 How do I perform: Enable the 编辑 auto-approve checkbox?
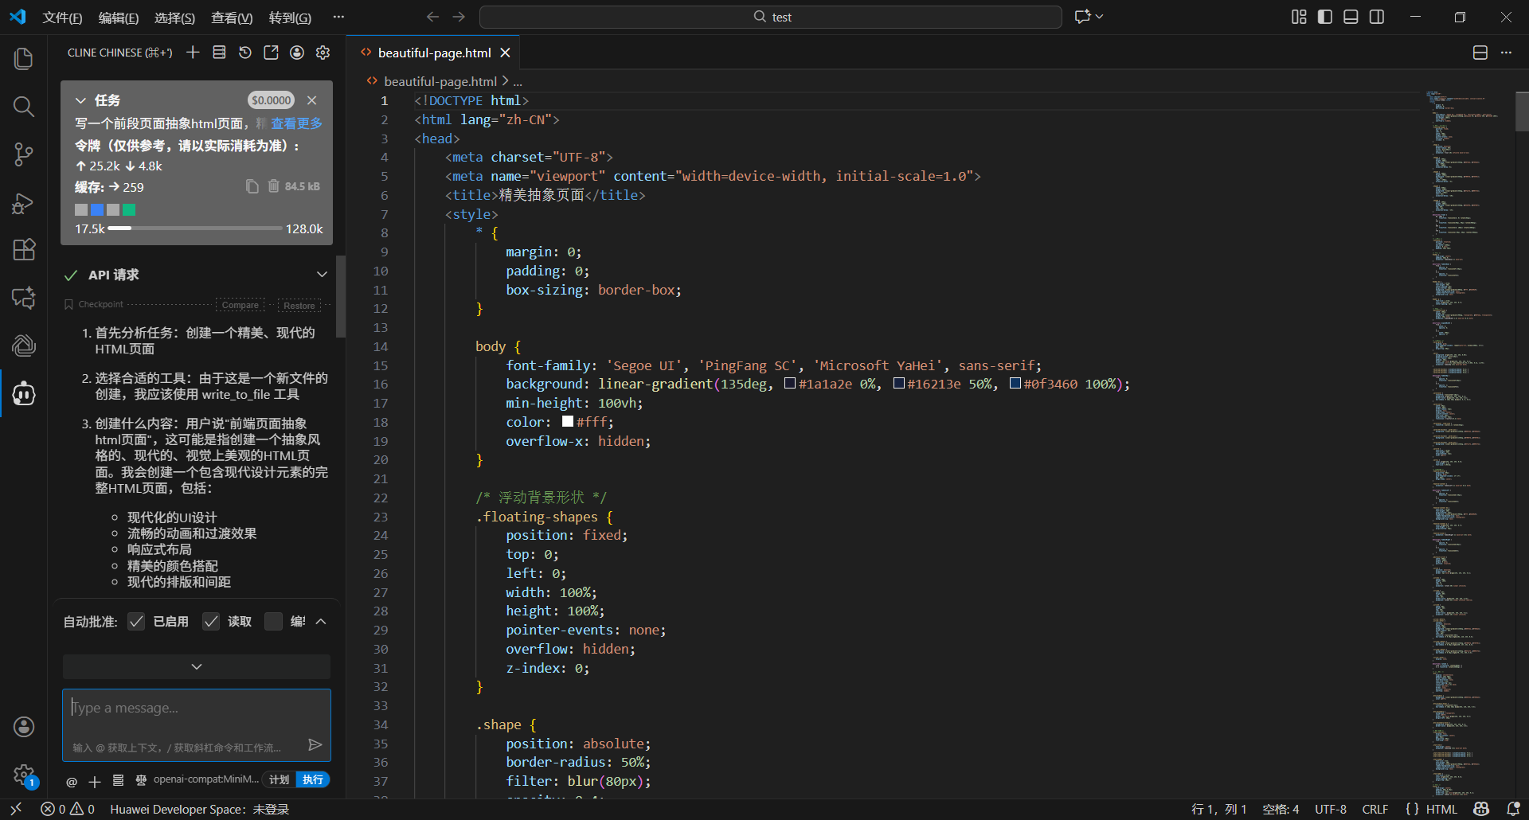[x=273, y=622]
